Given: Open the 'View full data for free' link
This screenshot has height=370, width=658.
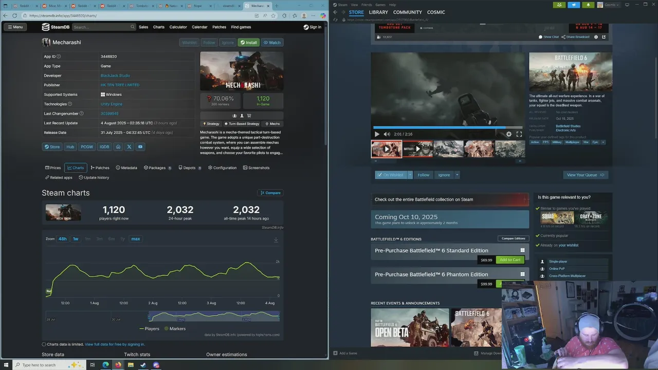Looking at the screenshot, I should tap(115, 344).
